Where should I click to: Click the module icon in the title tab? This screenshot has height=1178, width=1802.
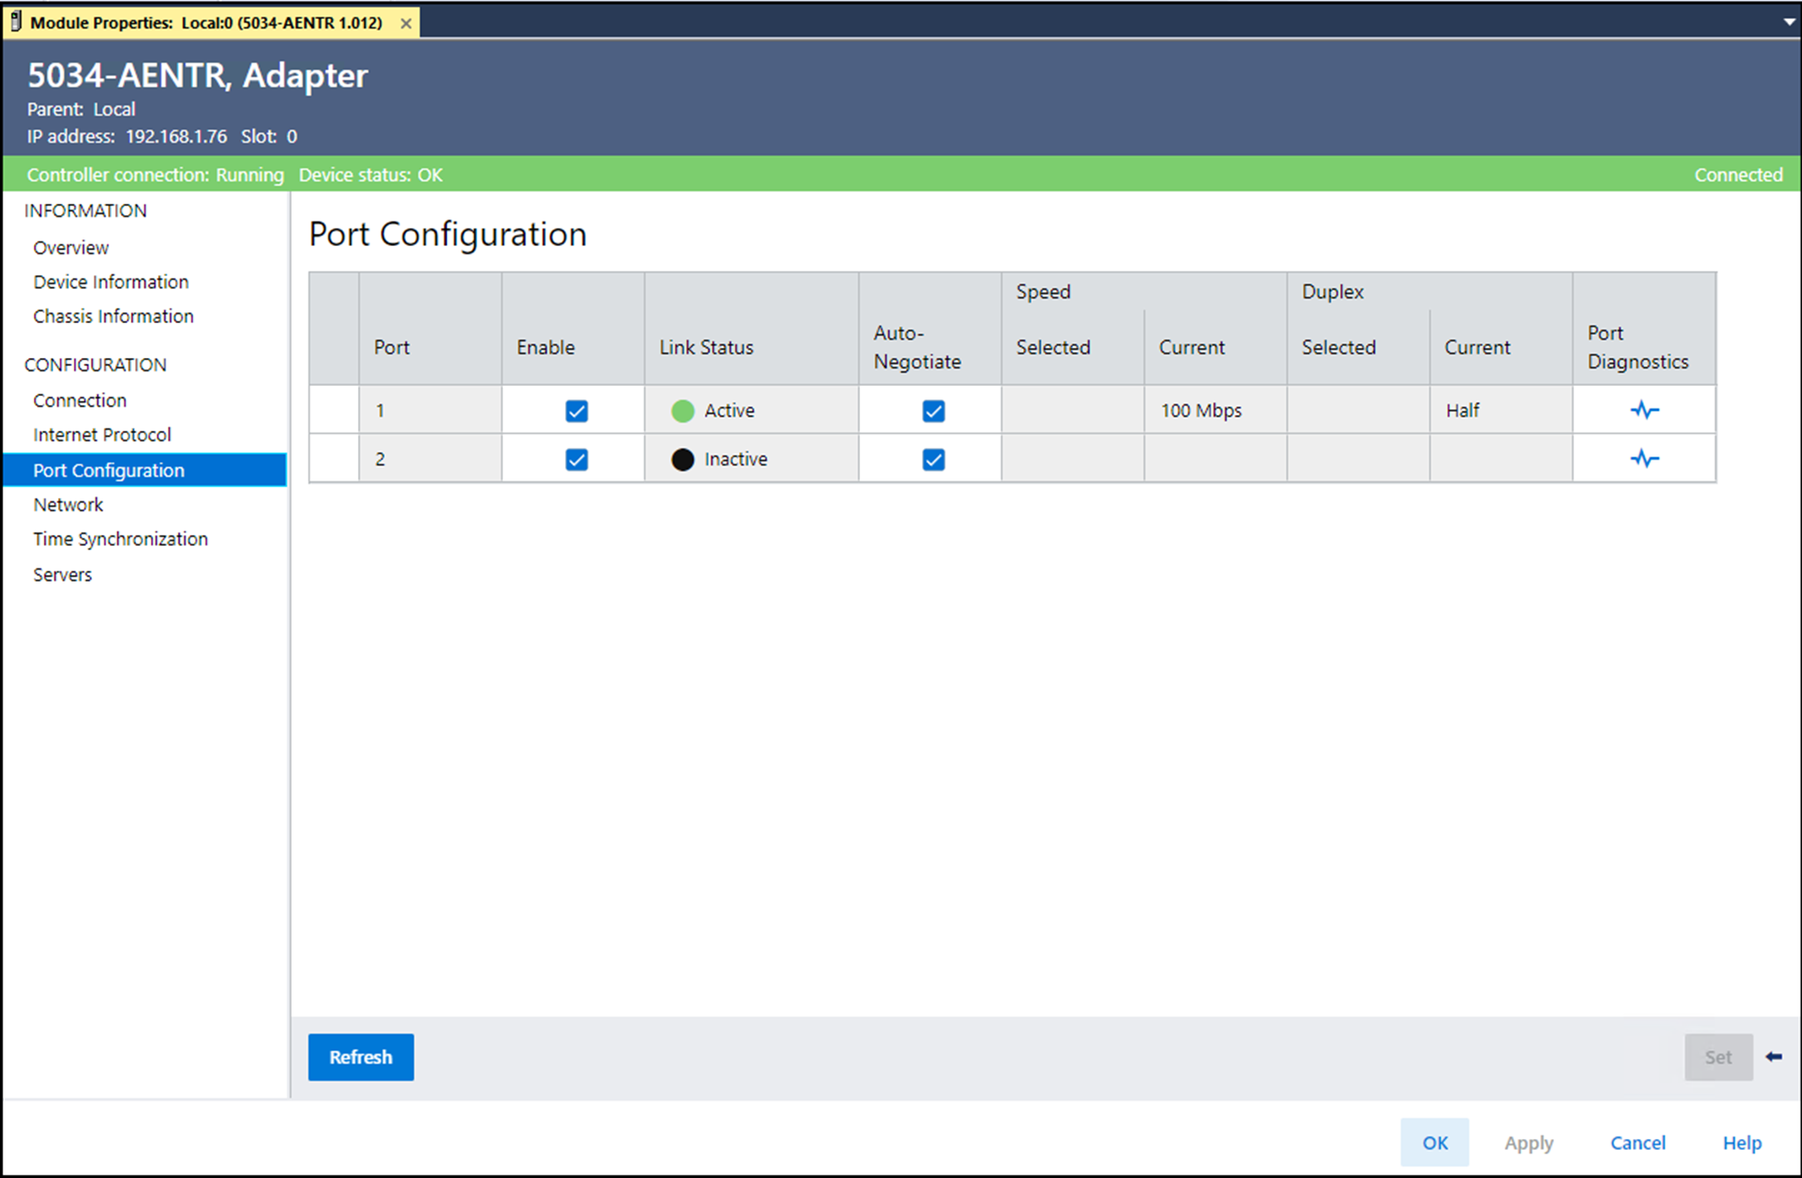tap(16, 22)
